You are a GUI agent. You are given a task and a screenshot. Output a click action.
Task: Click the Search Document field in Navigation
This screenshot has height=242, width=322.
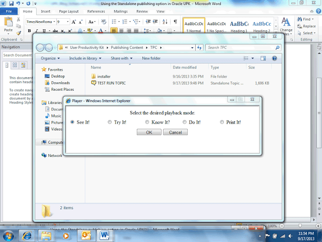18,55
